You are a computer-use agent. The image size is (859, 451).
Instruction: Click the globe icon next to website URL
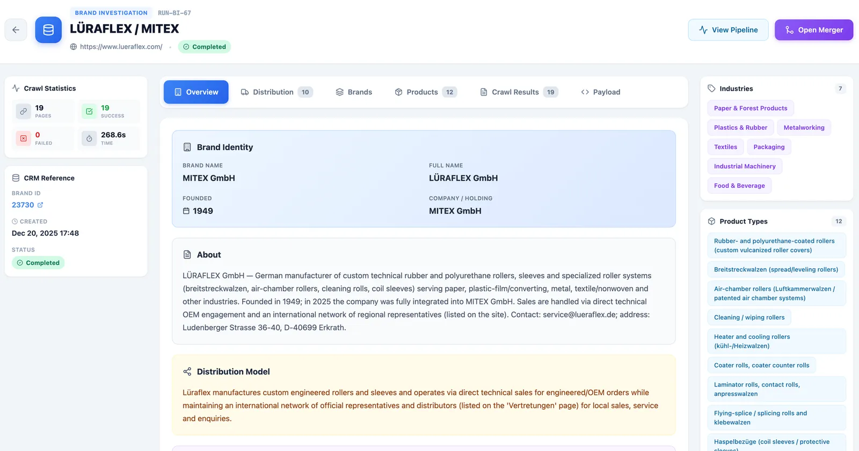(74, 47)
